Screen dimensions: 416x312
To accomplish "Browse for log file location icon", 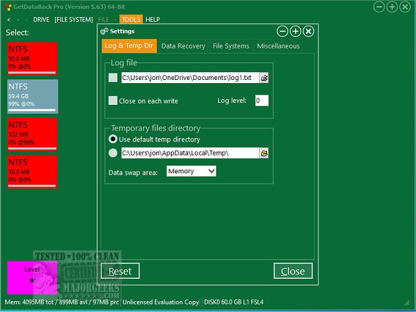I will click(264, 78).
